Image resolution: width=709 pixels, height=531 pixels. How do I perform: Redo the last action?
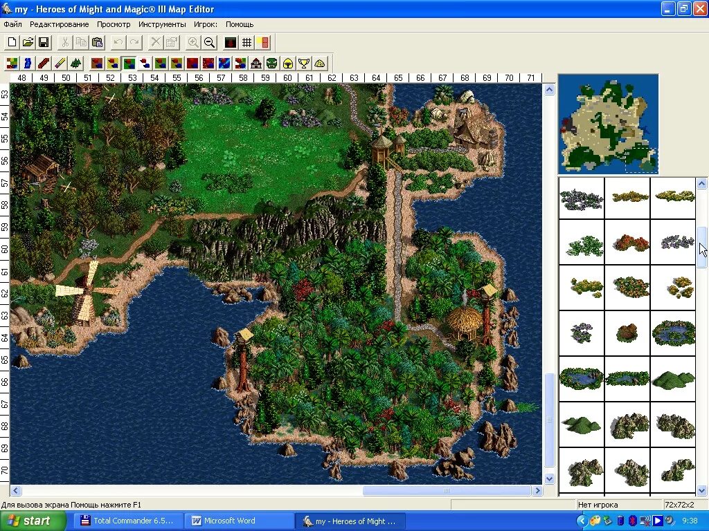click(x=134, y=42)
